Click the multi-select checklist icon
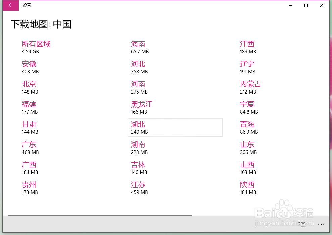 [302, 224]
